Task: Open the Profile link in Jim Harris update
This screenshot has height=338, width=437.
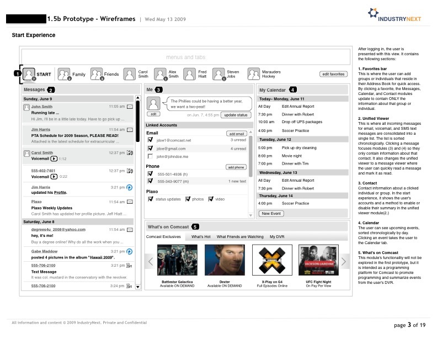Action: (x=60, y=193)
